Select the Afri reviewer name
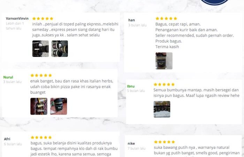 tap(7, 139)
